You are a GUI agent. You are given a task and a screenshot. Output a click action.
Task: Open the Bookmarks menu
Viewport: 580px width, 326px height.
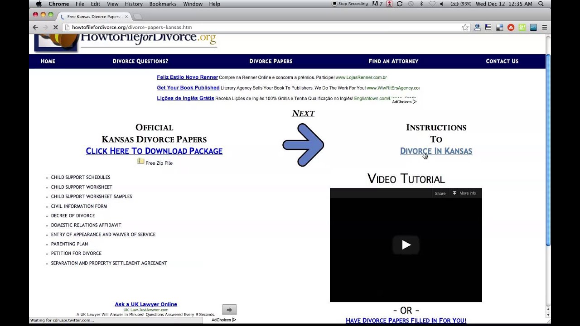coord(163,4)
